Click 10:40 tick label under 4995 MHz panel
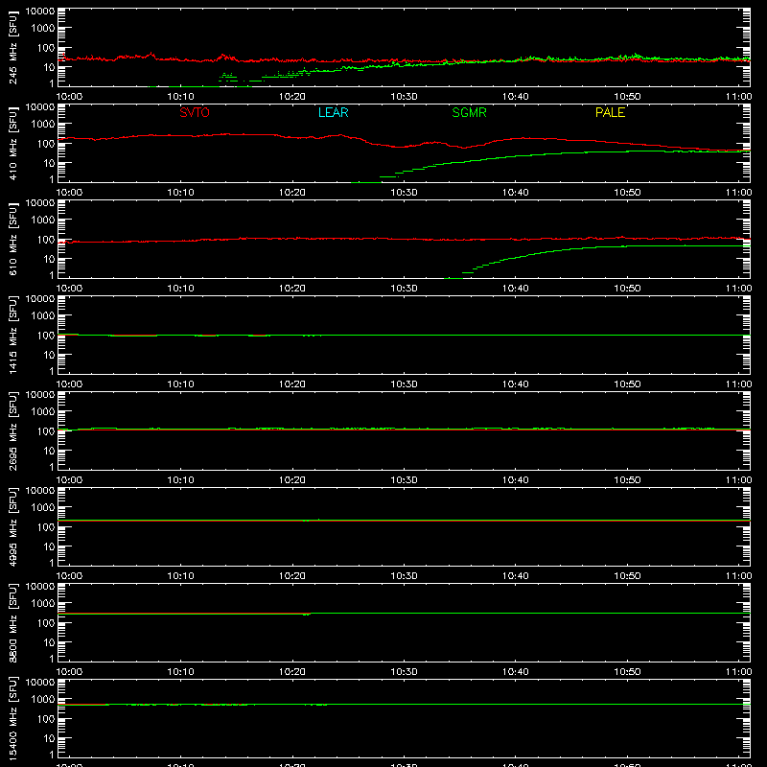 click(x=516, y=576)
